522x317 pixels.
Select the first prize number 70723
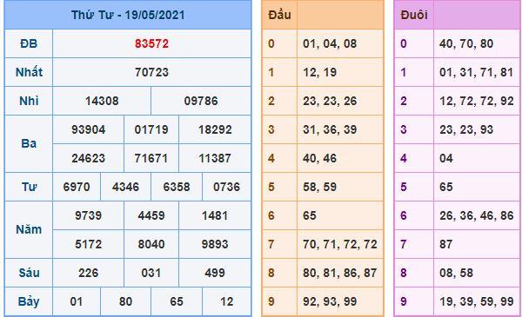pyautogui.click(x=151, y=72)
